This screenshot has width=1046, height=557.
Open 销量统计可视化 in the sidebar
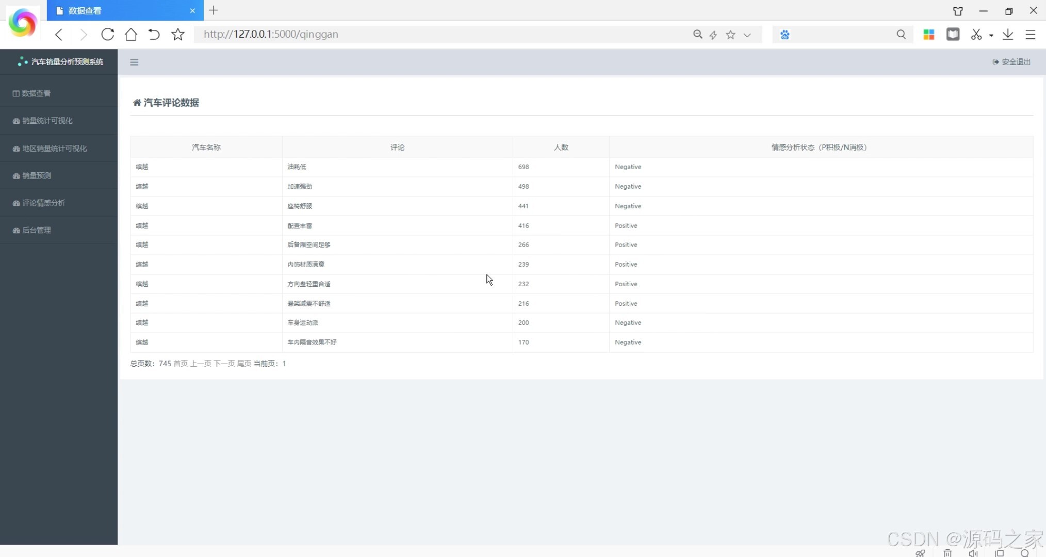click(x=47, y=121)
